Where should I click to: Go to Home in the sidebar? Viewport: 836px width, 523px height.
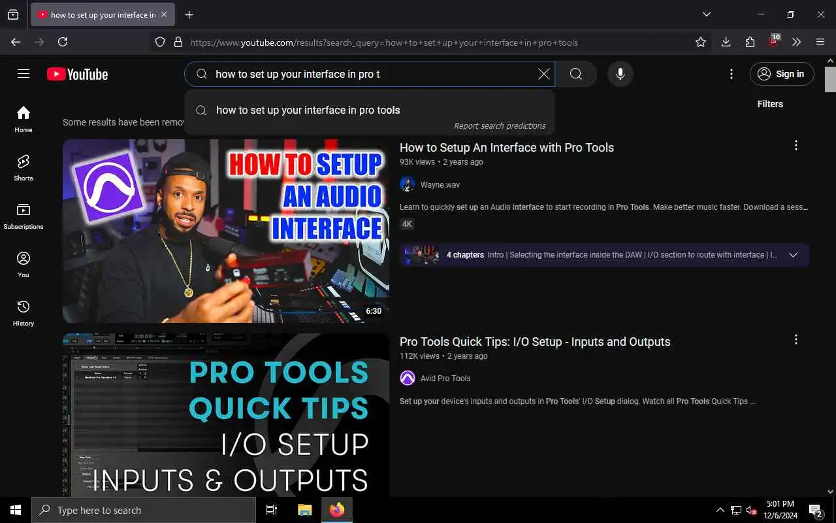24,119
